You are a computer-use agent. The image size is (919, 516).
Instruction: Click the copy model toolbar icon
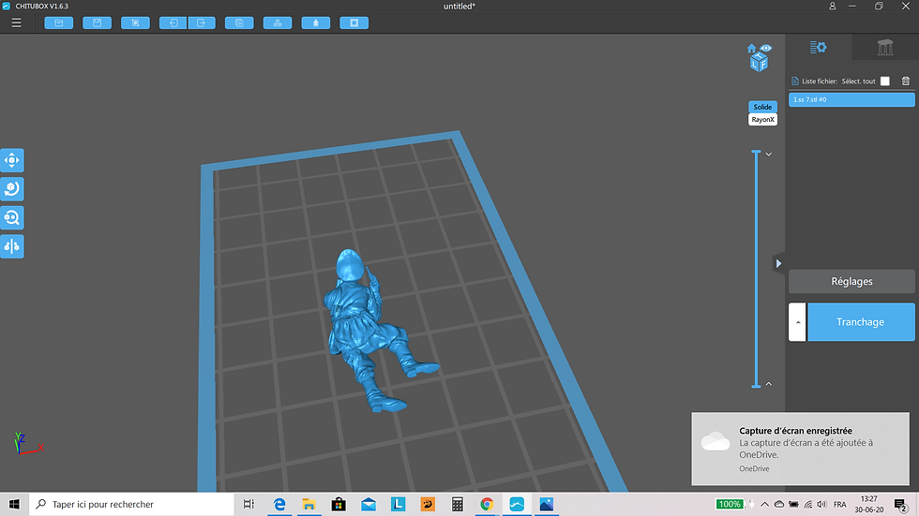[239, 22]
